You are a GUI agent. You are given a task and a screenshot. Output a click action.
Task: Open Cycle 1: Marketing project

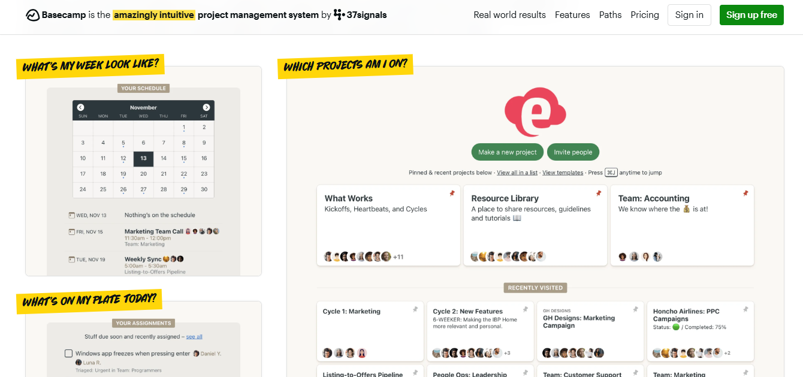coord(370,331)
